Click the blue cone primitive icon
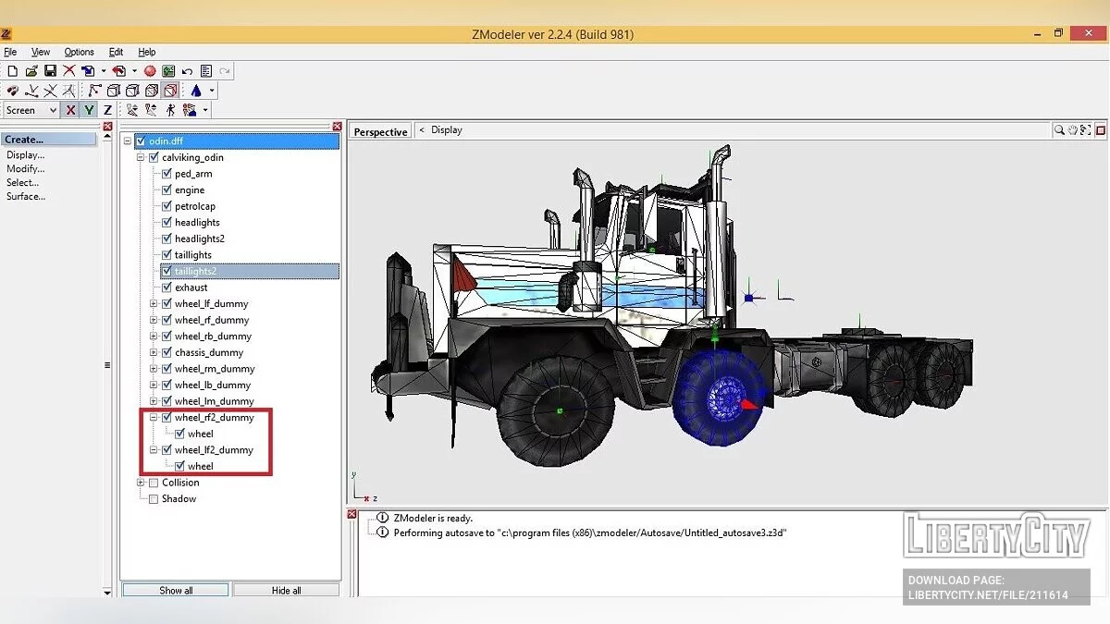The height and width of the screenshot is (624, 1110). (x=196, y=91)
